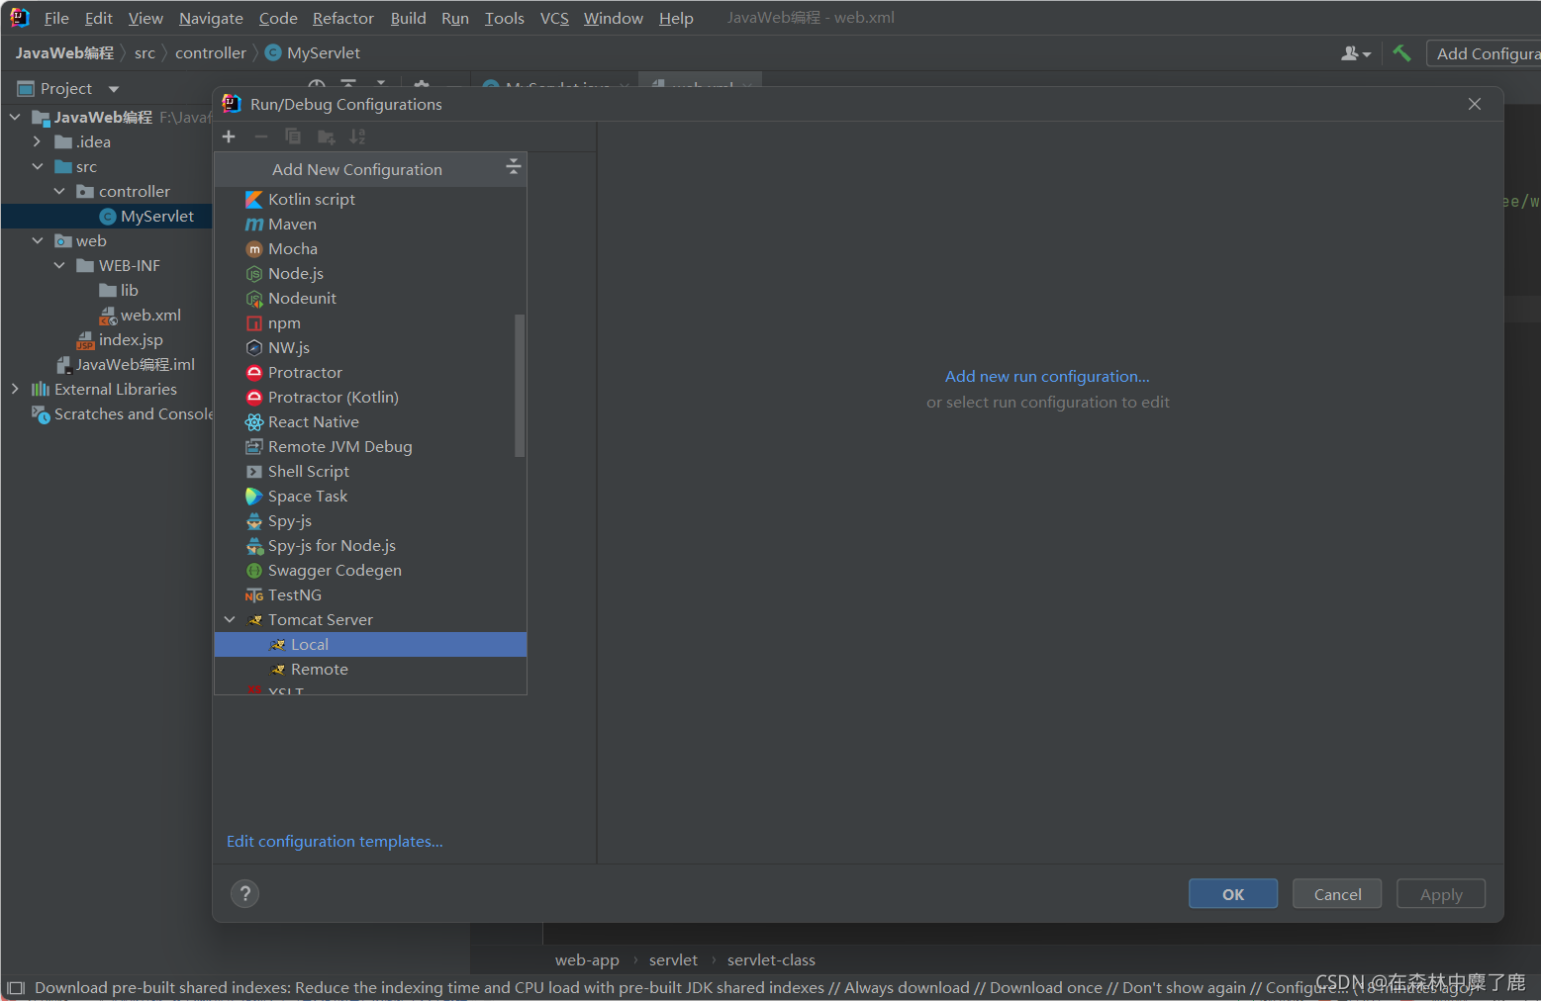Collapse the src folder
1541x1001 pixels.
coord(37,166)
